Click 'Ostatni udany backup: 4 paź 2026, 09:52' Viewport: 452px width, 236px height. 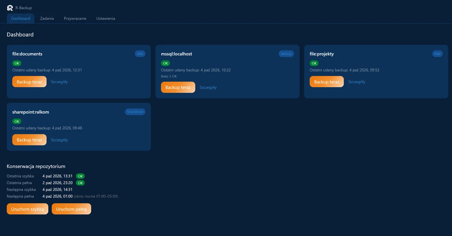[x=345, y=70]
